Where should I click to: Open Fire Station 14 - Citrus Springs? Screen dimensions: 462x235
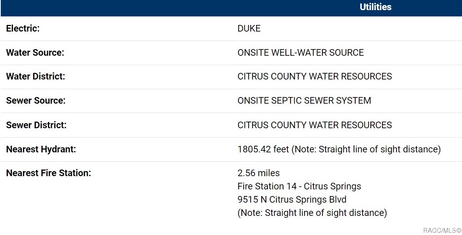(299, 186)
